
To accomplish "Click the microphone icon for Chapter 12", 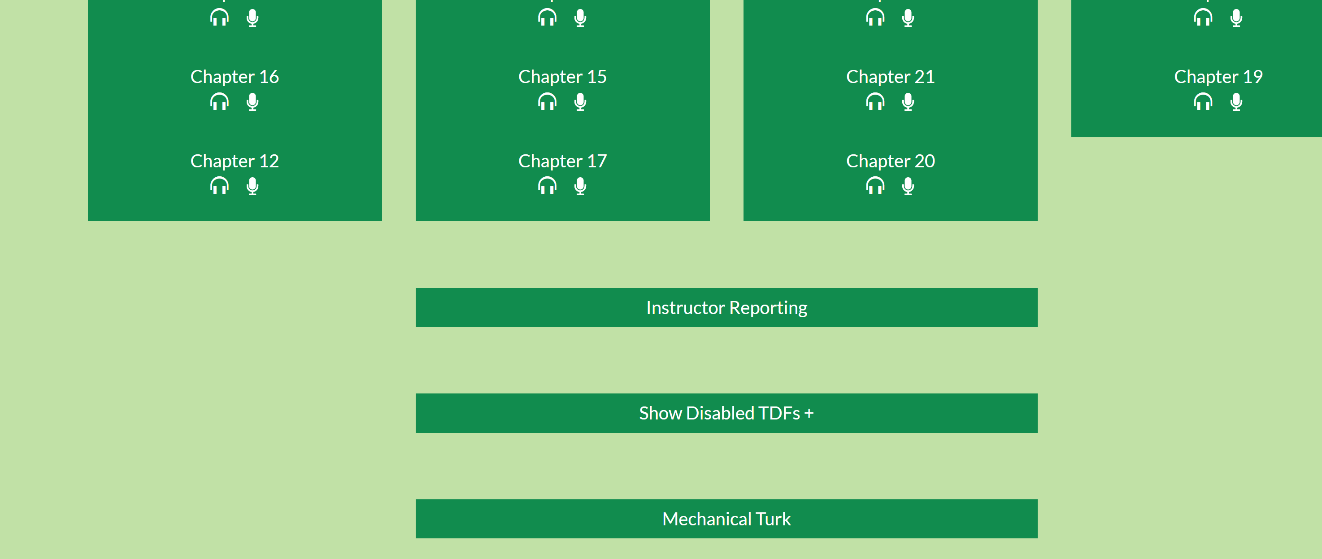I will pos(252,186).
